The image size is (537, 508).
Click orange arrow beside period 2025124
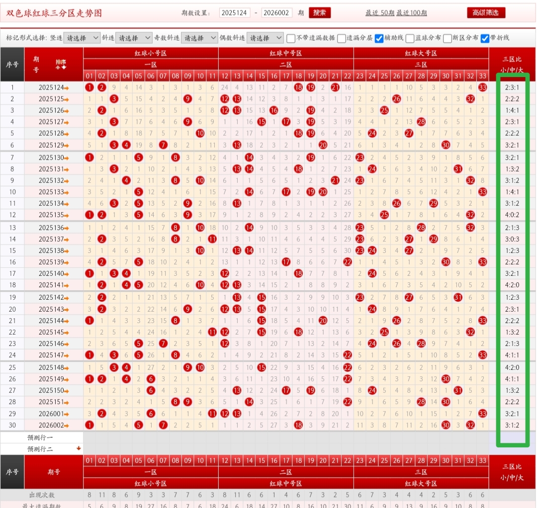tap(67, 88)
